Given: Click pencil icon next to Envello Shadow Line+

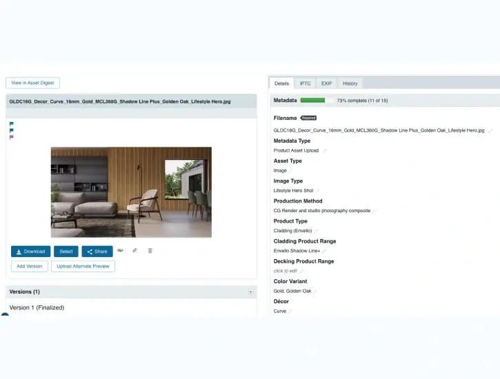Looking at the screenshot, I should click(x=324, y=251).
